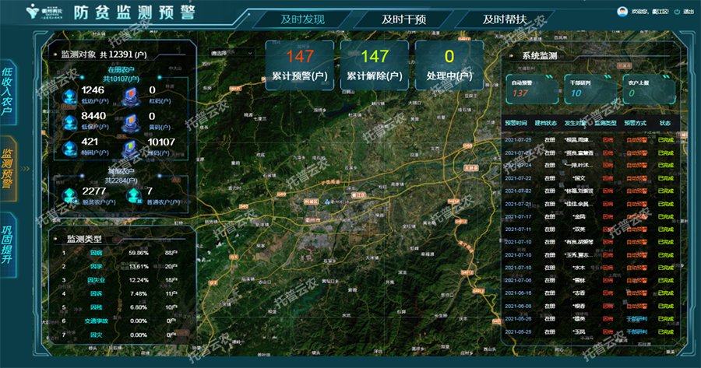Click the 红码 monitor icon
Viewport: 701px width, 368px height.
pos(133,95)
